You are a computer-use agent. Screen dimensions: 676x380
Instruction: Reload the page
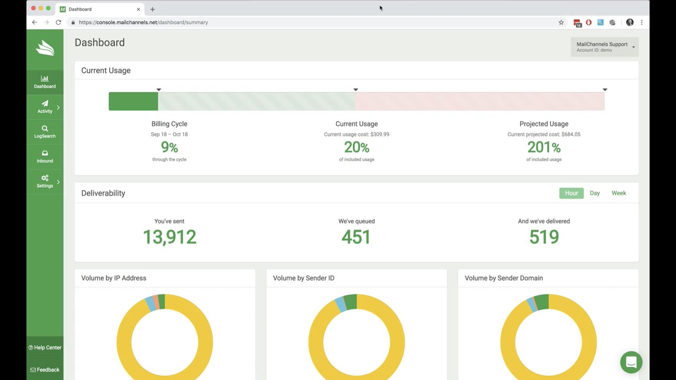(58, 22)
